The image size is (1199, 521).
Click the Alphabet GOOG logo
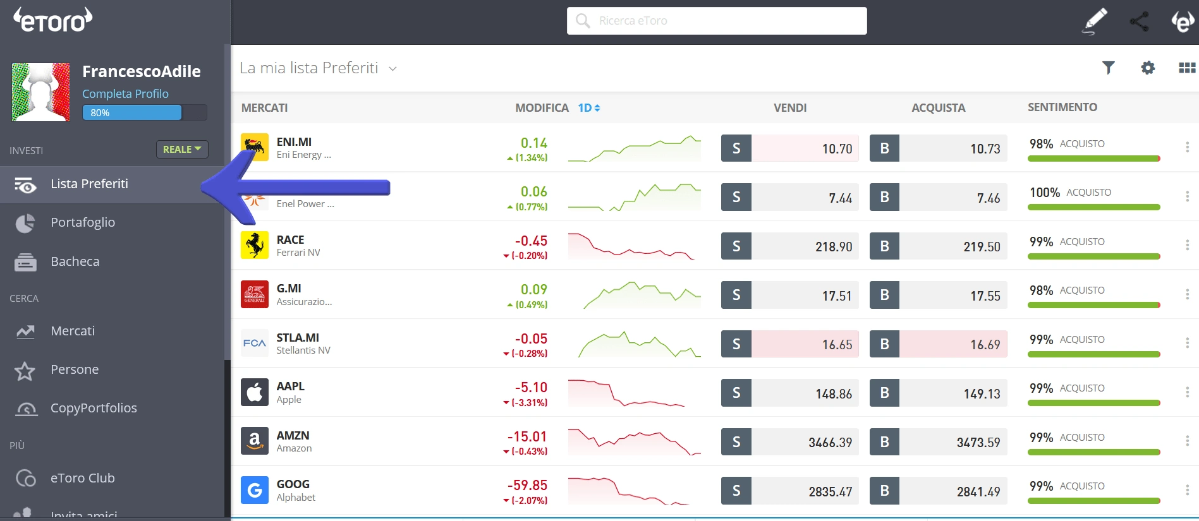click(x=255, y=490)
